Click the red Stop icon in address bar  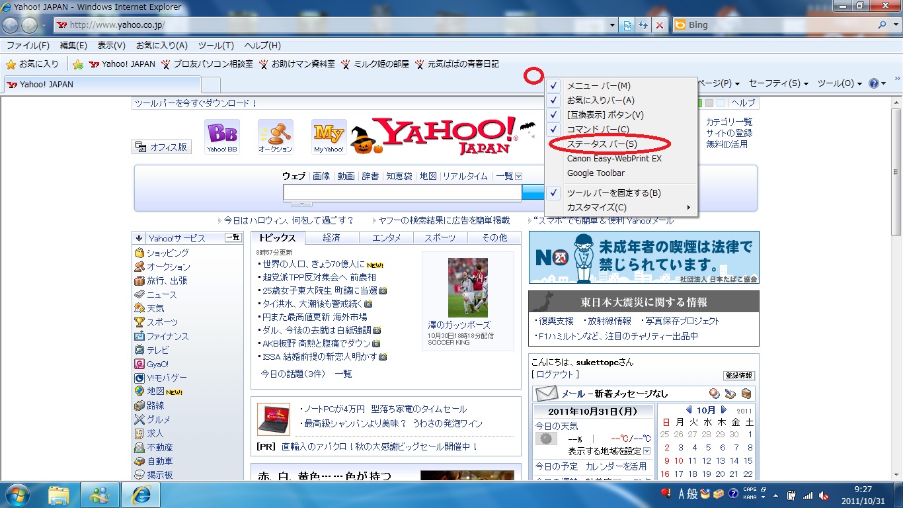point(660,25)
